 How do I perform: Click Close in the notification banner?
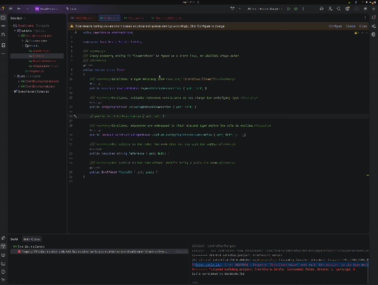click(x=363, y=26)
